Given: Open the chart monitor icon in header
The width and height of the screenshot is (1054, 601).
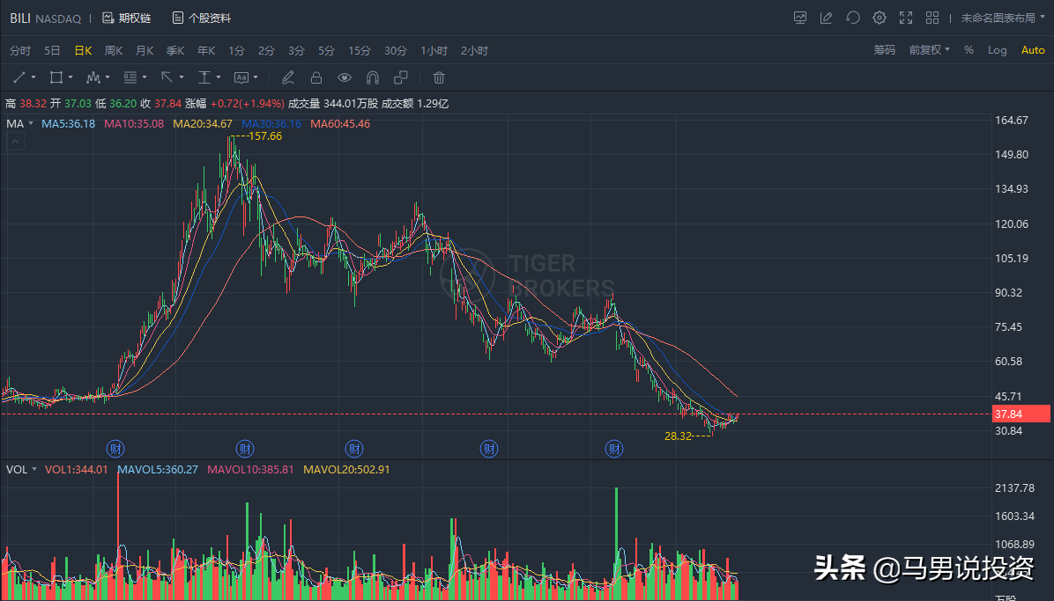Looking at the screenshot, I should (800, 18).
